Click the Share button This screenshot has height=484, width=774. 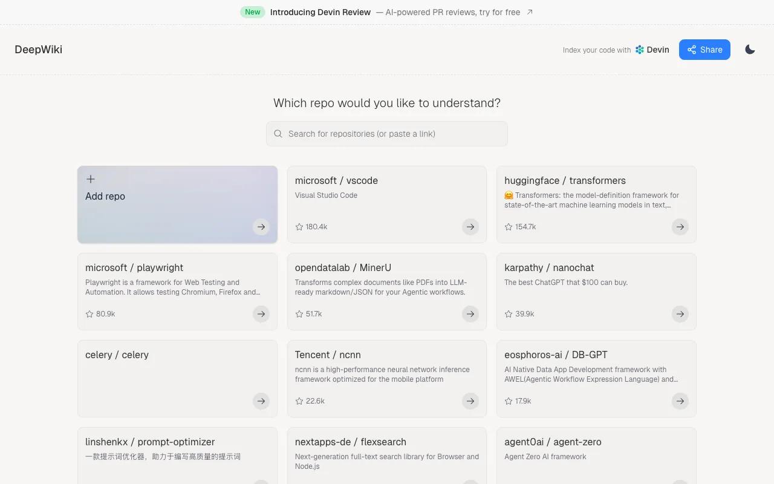704,50
